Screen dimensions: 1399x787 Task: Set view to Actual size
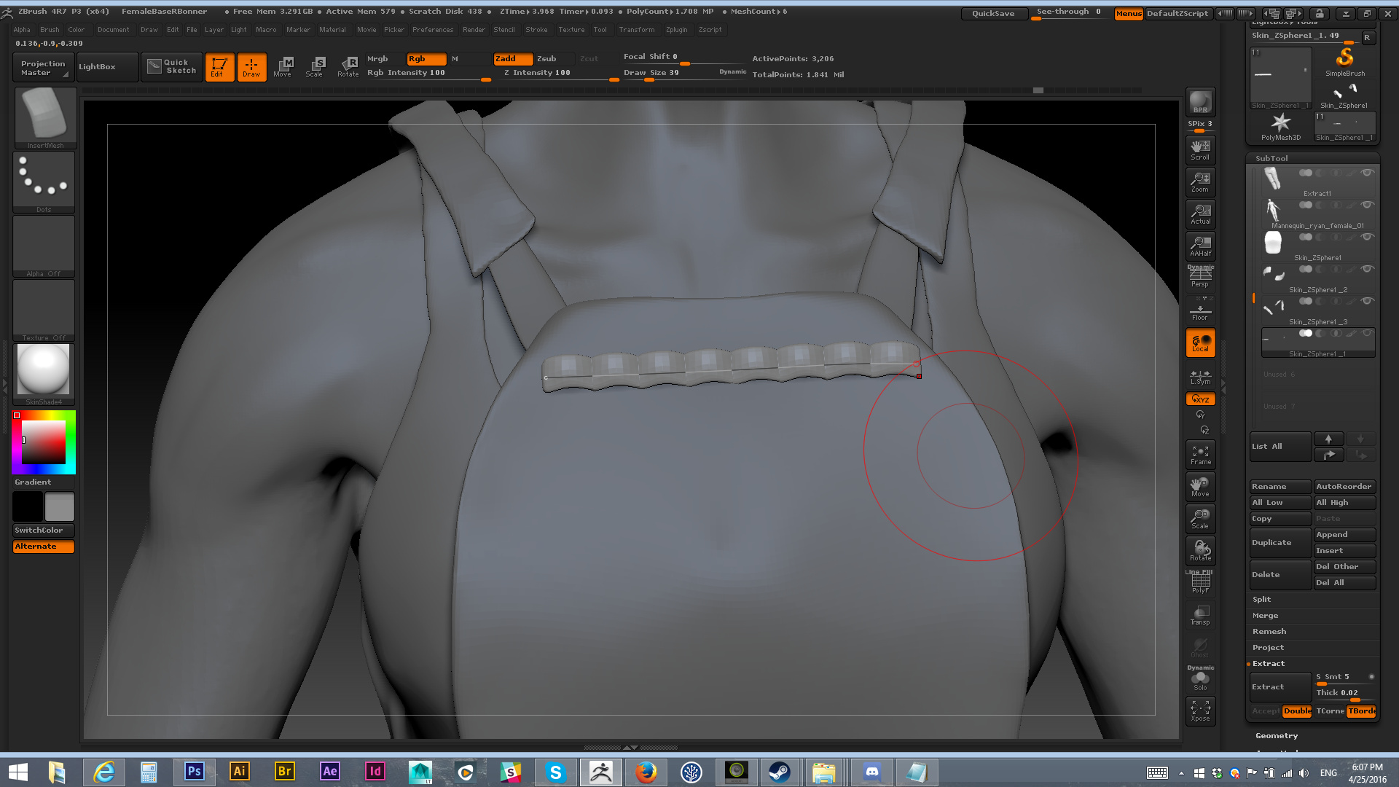point(1200,214)
